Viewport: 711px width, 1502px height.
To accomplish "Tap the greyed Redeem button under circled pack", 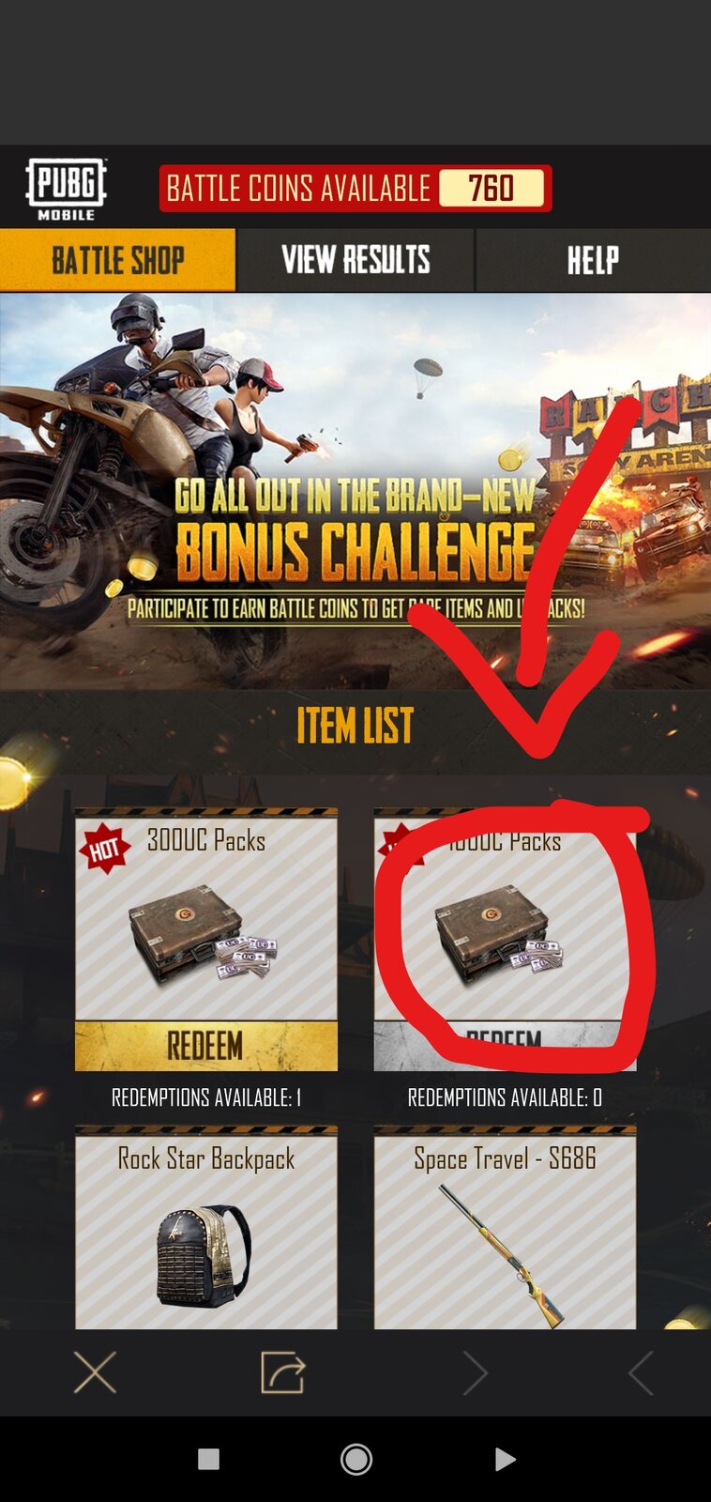I will [x=505, y=1046].
